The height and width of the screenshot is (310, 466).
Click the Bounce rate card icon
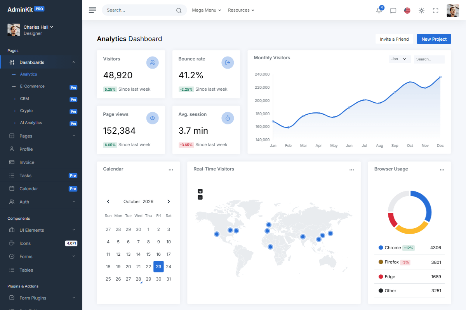(228, 63)
